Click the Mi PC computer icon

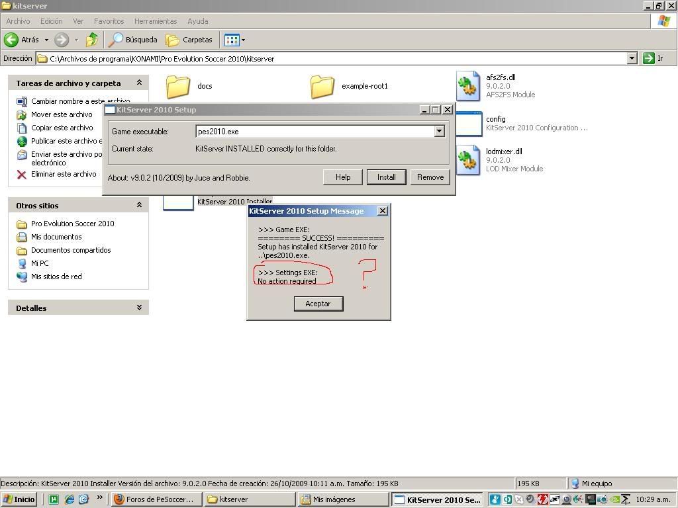point(22,264)
